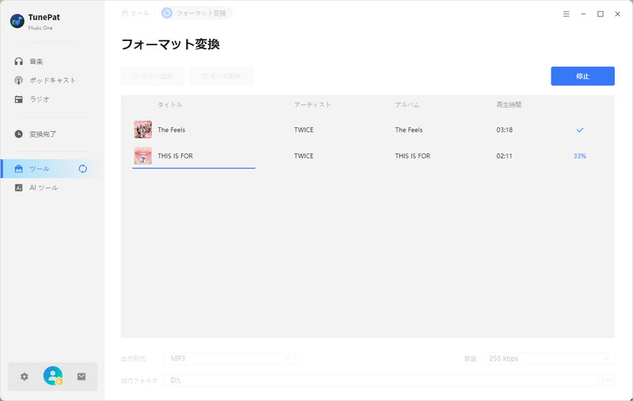
Task: Click The Feels album name cell
Action: (409, 130)
